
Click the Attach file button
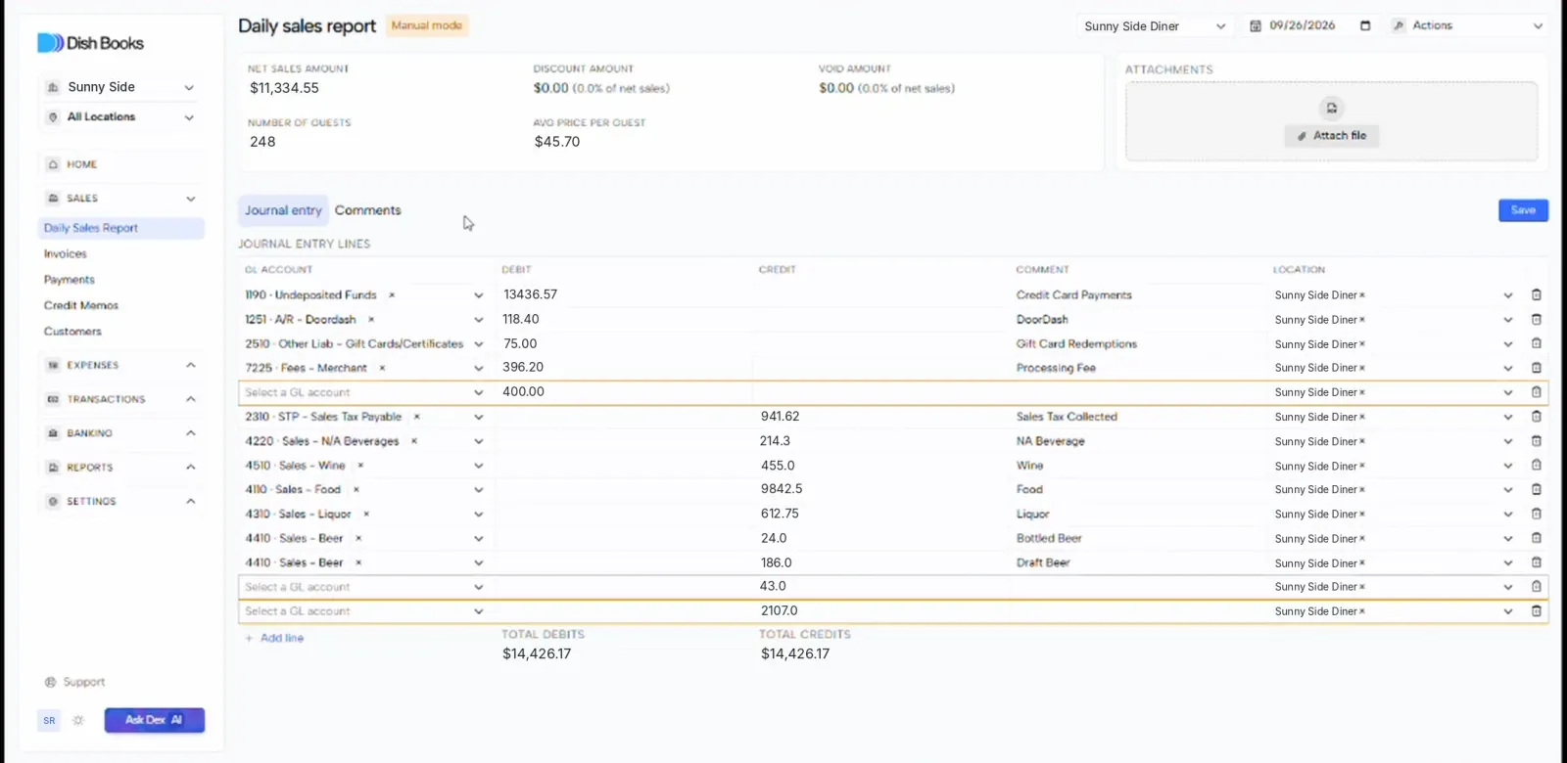point(1331,136)
